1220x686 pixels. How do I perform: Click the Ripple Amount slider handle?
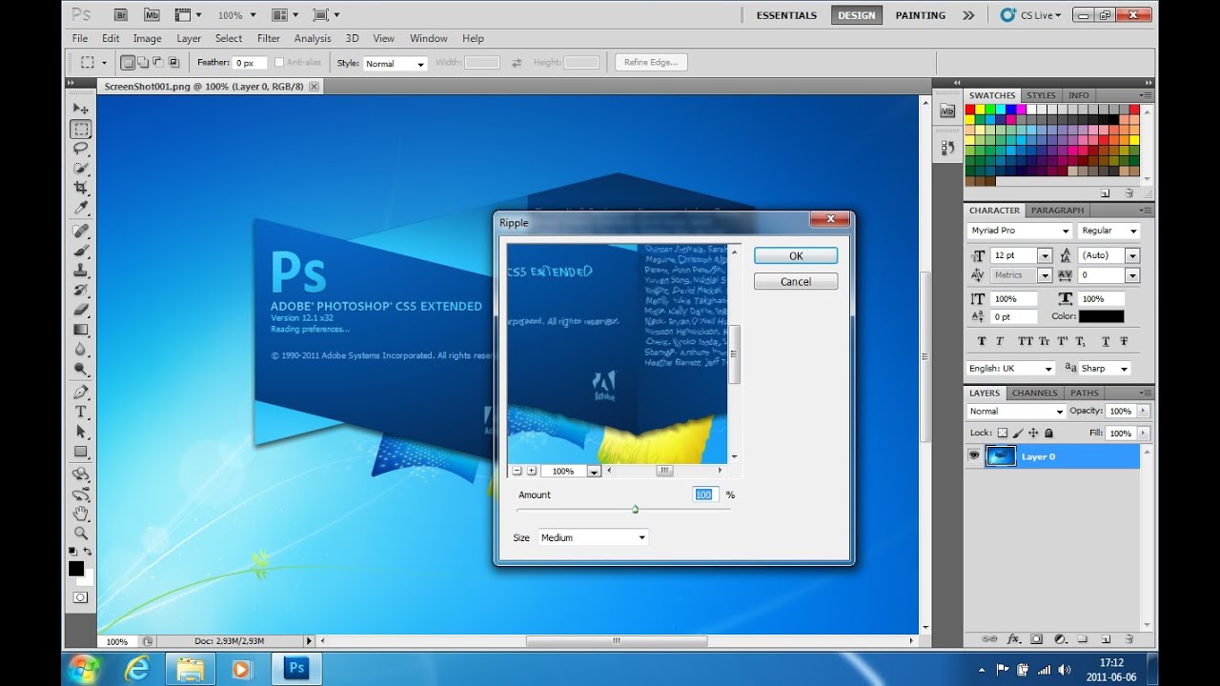point(635,509)
